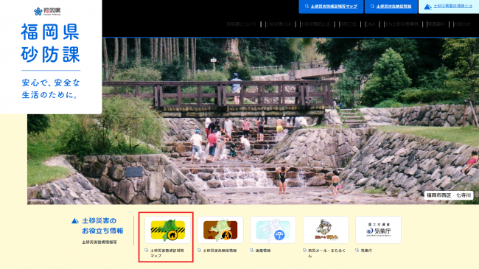479x269 pixels.
Task: Click the 土砂災害のお役立ち情報 heading text
Action: [102, 226]
